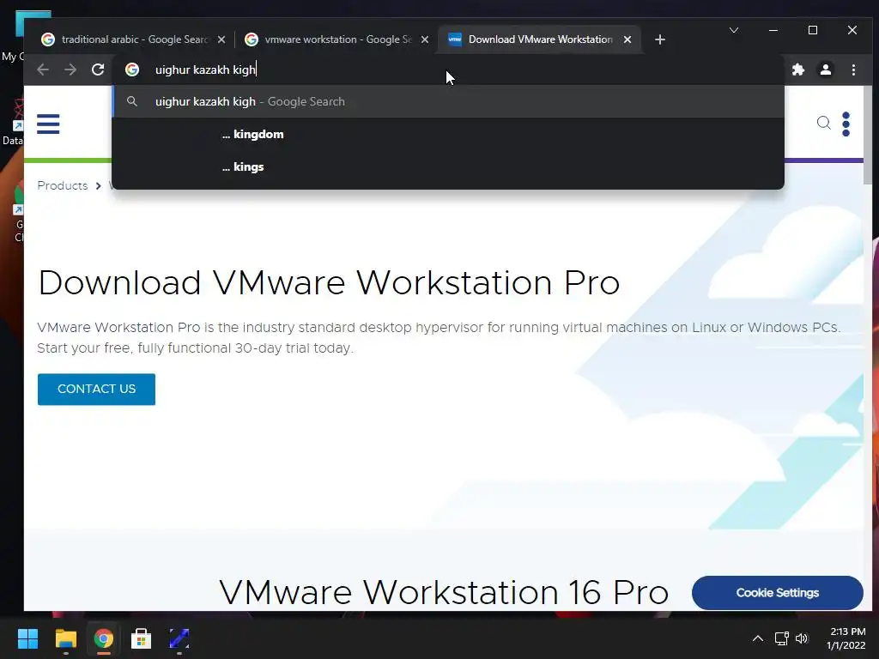Open the Chrome profile avatar
This screenshot has width=879, height=659.
point(825,70)
